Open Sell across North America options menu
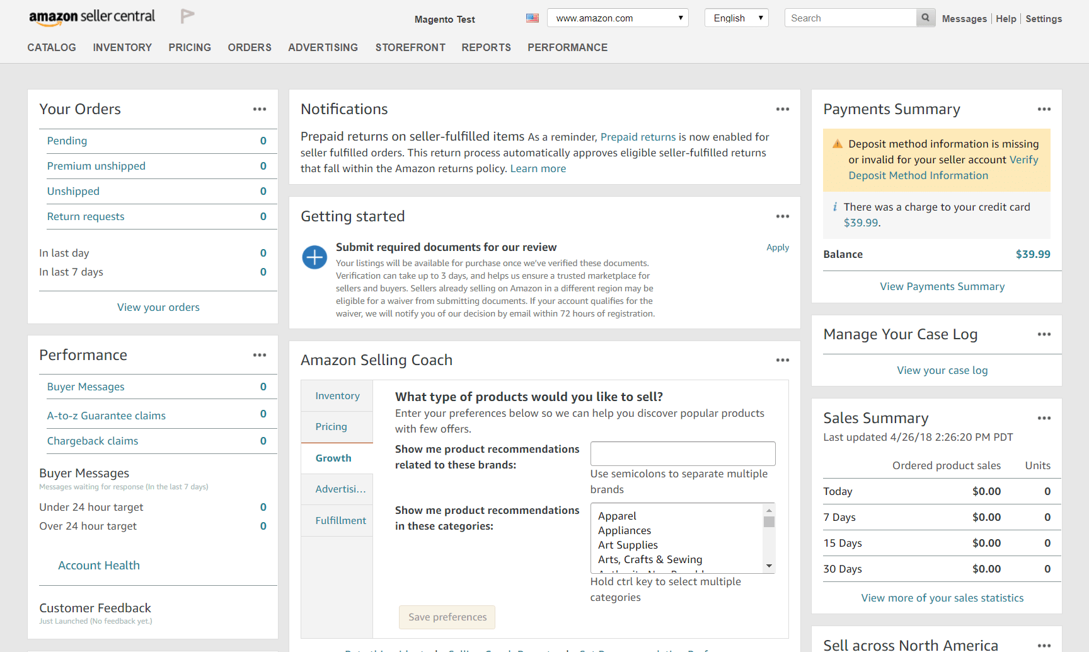This screenshot has height=652, width=1089. (x=1044, y=645)
